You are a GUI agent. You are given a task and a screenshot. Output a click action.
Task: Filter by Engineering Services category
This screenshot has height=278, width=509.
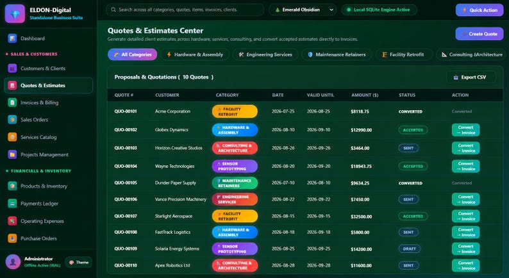(265, 54)
